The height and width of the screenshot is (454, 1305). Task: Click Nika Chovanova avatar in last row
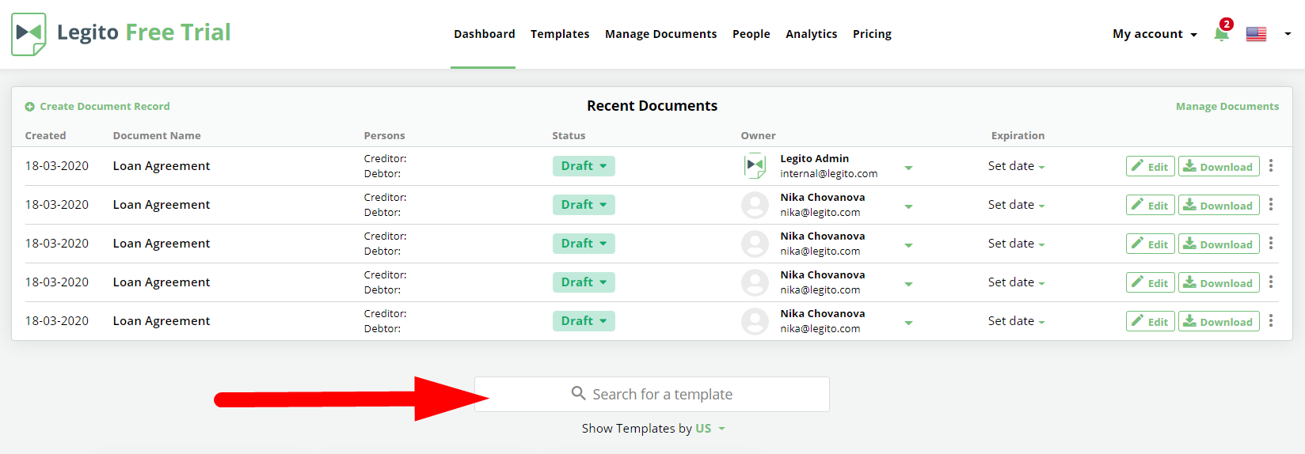tap(755, 321)
